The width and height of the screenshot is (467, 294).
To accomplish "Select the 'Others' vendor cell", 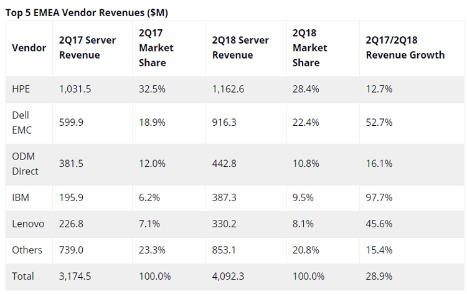I will (x=27, y=250).
